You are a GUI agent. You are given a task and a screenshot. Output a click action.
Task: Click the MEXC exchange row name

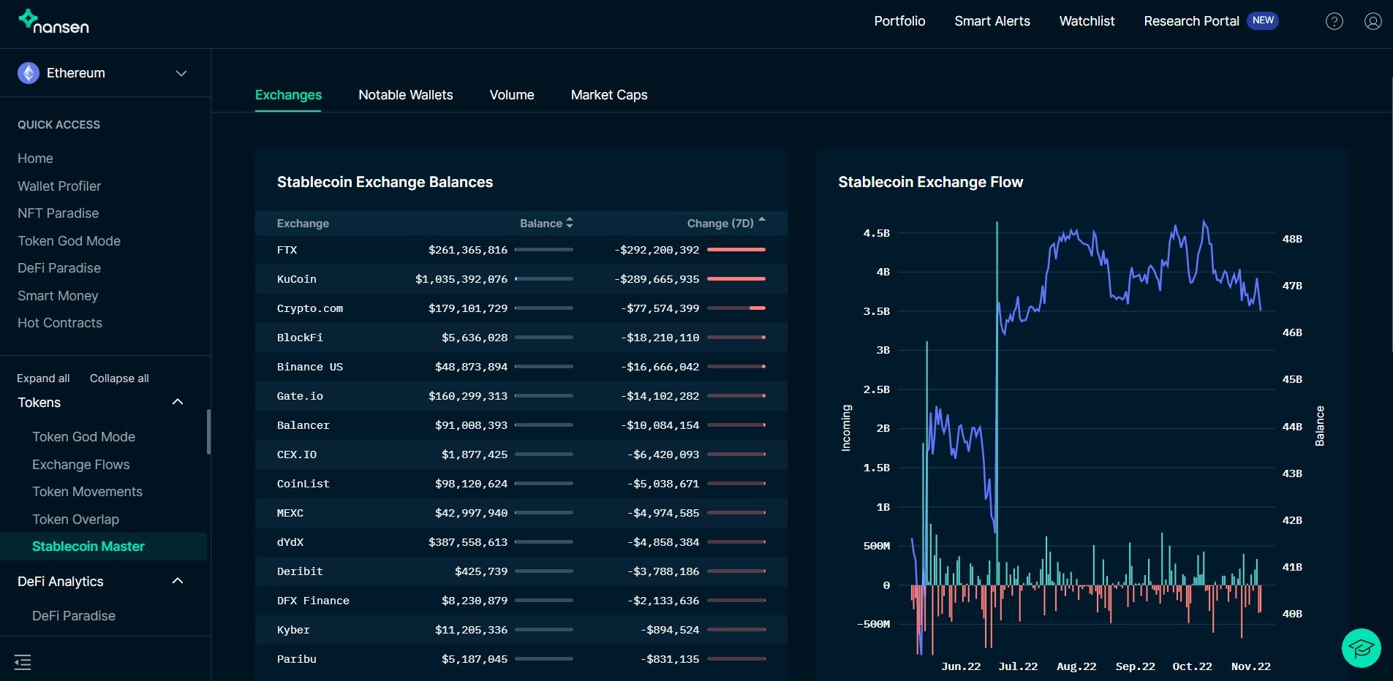(x=290, y=513)
